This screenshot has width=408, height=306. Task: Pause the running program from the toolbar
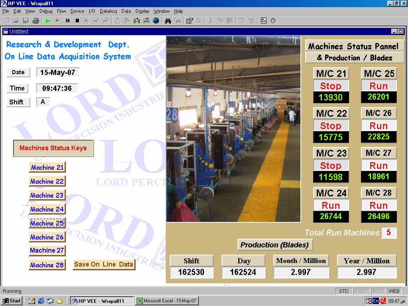click(x=67, y=21)
